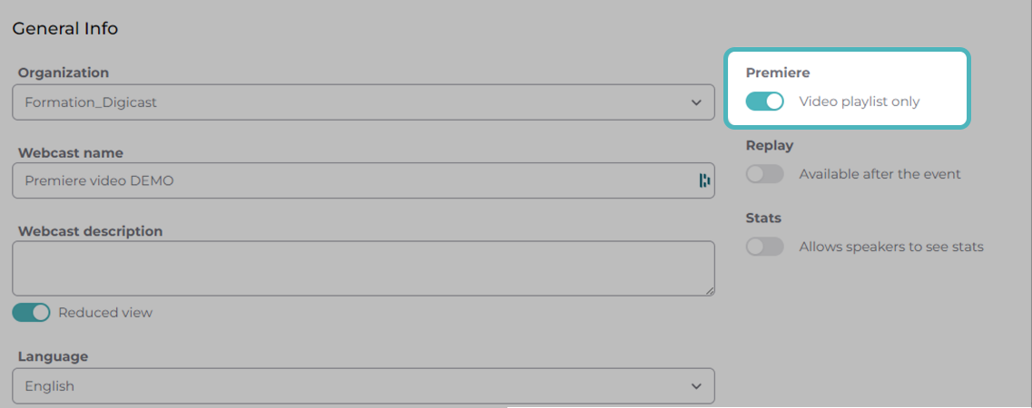Enable the Stats toggle switch
This screenshot has height=408, width=1032.
pos(765,247)
